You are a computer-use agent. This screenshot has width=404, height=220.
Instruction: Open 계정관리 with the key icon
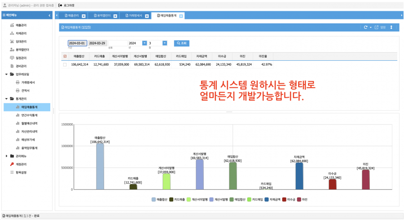point(21,164)
